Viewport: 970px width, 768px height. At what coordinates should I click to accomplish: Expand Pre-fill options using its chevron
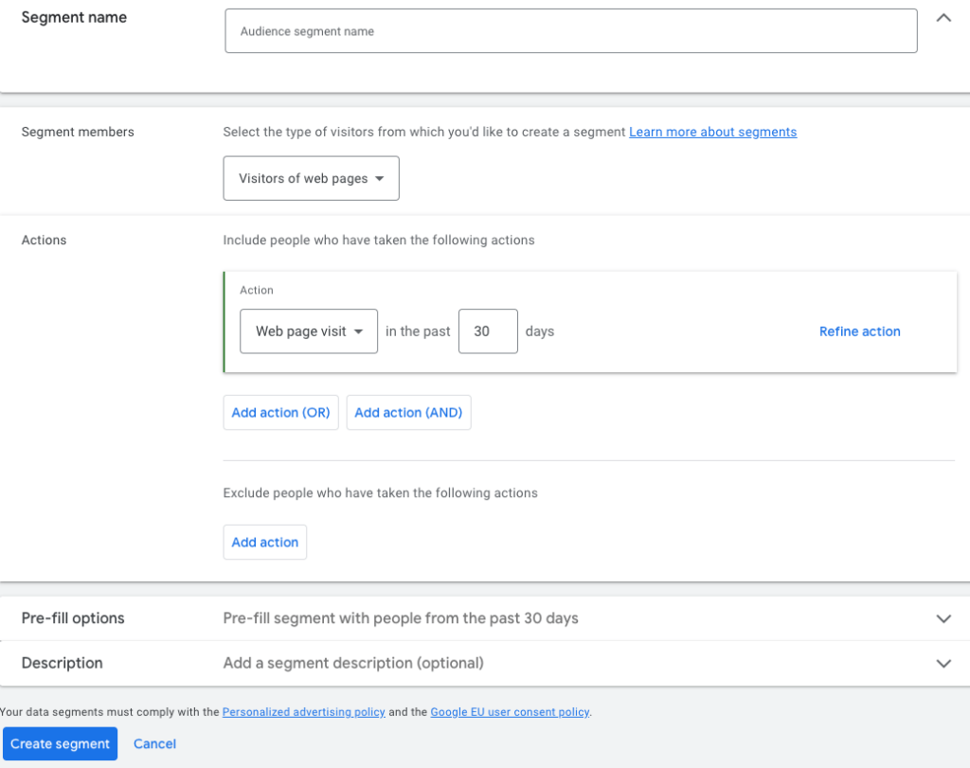pos(943,618)
